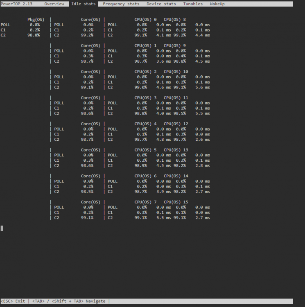Click the CPU(OS) 14 header
The image size is (305, 307).
pyautogui.click(x=176, y=176)
